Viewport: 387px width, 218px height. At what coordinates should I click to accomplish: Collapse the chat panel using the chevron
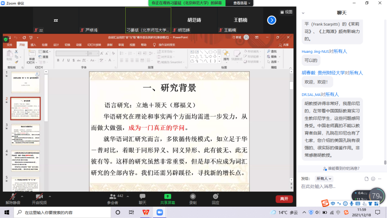pyautogui.click(x=303, y=13)
